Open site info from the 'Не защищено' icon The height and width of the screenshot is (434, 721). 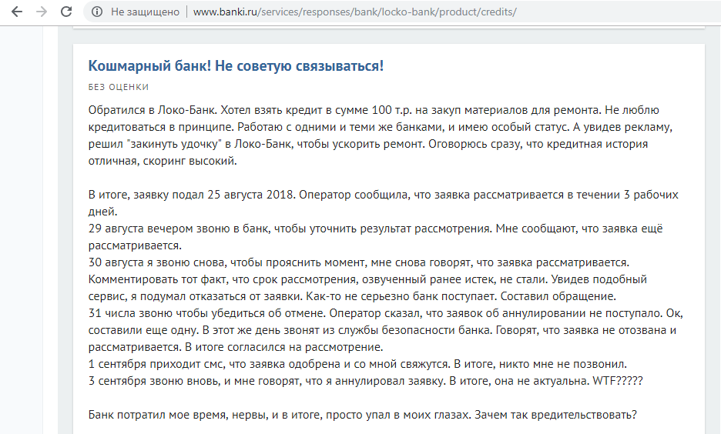point(97,12)
